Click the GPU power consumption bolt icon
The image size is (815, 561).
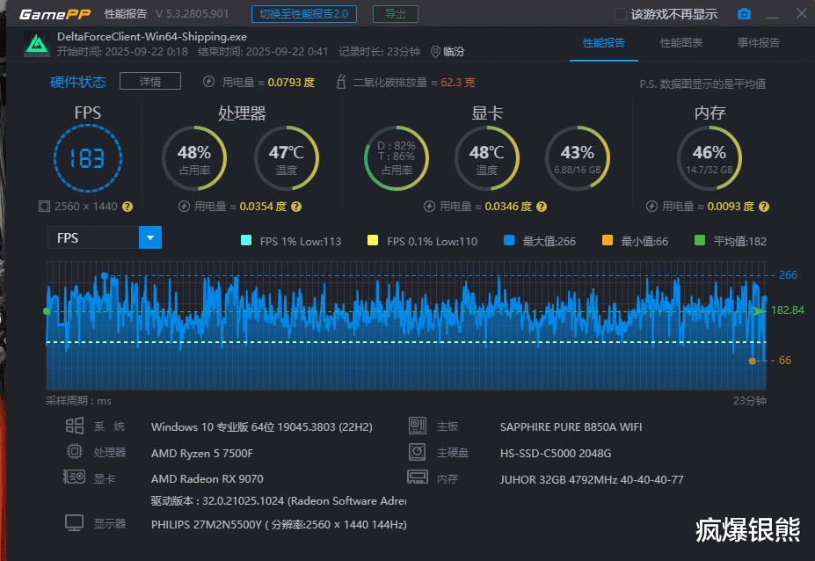coord(429,207)
